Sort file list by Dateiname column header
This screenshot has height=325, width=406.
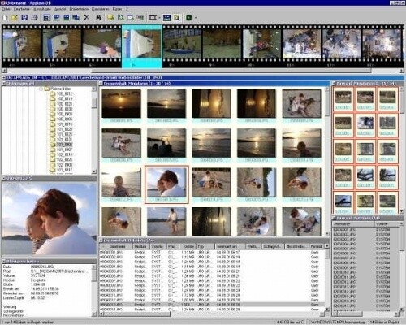117,246
